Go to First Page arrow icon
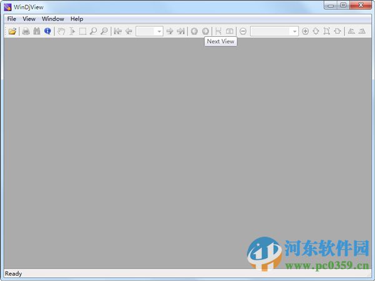Viewport: 375px width, 281px height. pos(117,31)
